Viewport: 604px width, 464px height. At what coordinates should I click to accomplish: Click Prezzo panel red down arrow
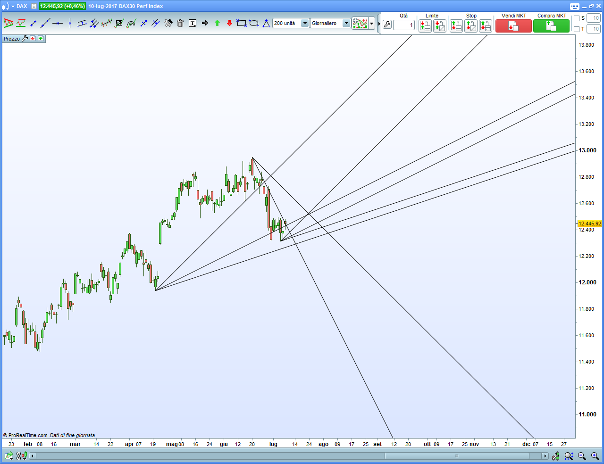(x=33, y=38)
